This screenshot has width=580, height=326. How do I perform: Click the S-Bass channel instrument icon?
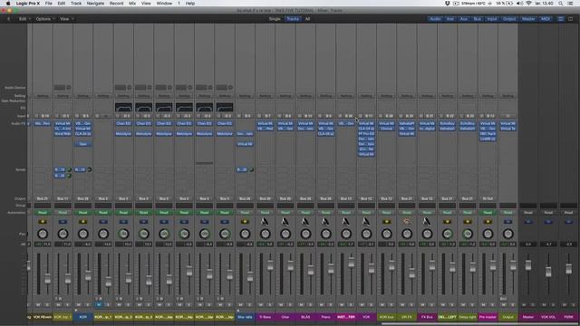click(x=265, y=222)
